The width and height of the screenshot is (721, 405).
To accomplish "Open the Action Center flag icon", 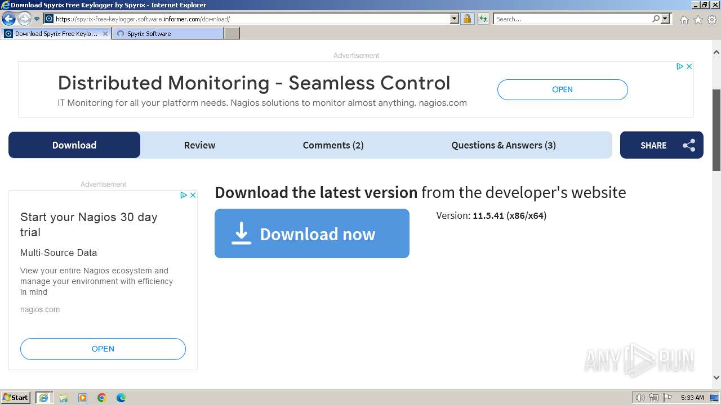I will (667, 398).
